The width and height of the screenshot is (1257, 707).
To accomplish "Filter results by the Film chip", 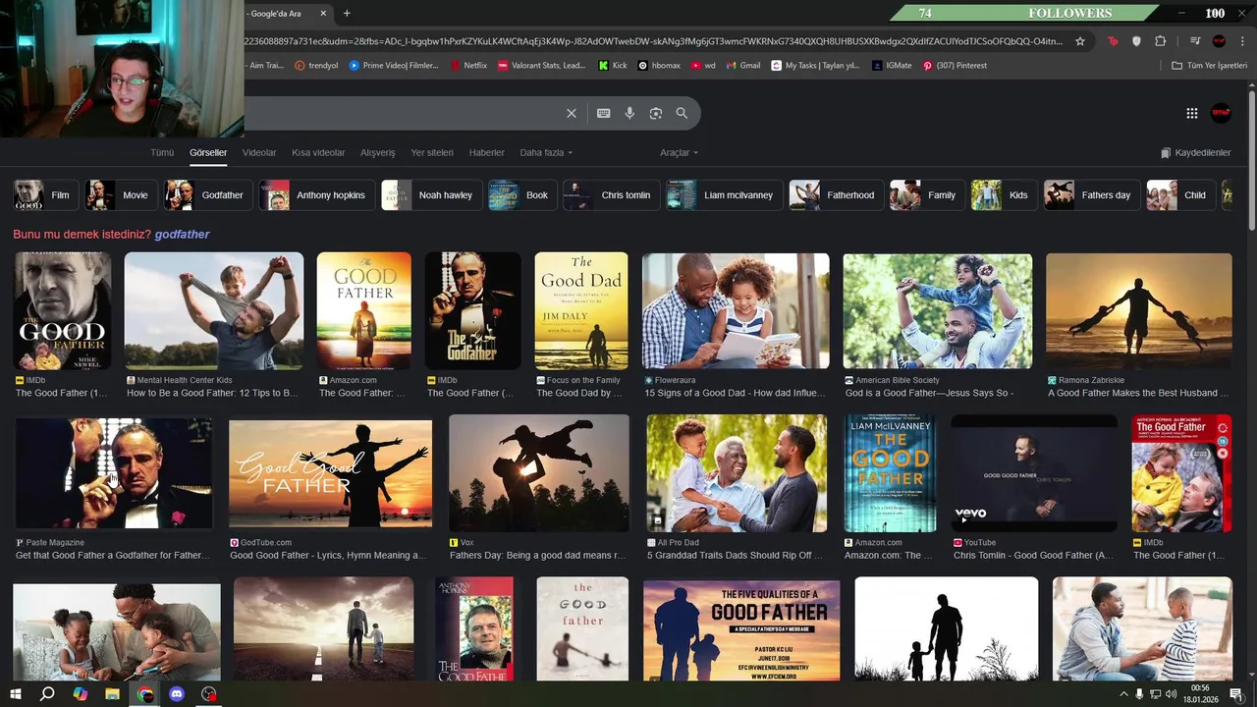I will click(x=45, y=195).
